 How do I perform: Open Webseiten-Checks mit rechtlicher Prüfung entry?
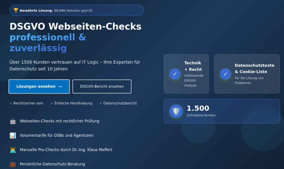59,121
